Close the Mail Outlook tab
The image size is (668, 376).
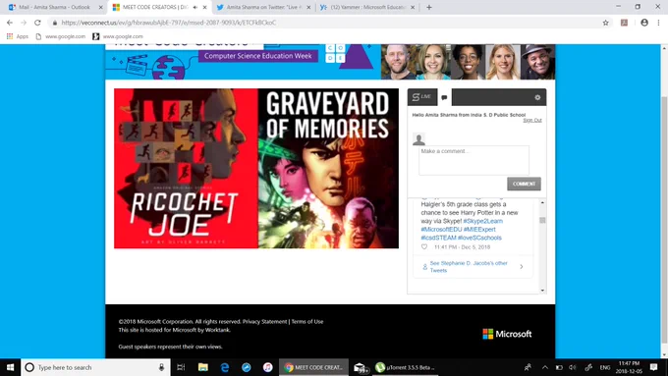100,7
